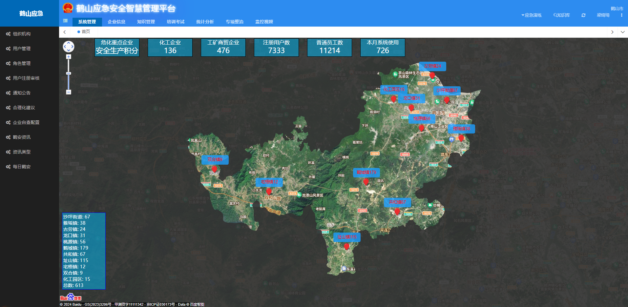Expand the 应急演练 dropdown
The width and height of the screenshot is (628, 307).
(532, 15)
